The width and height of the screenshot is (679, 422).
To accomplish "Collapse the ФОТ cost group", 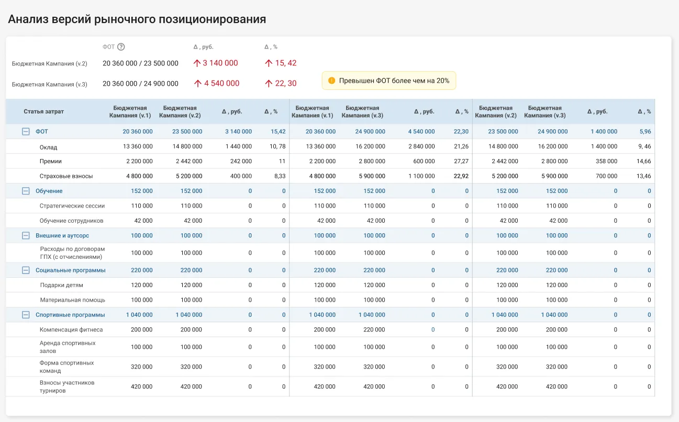I will (26, 132).
